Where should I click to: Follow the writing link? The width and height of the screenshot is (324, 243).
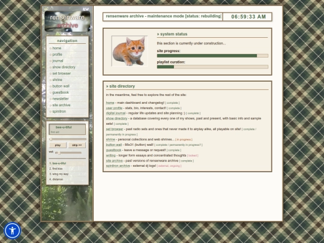(x=111, y=155)
